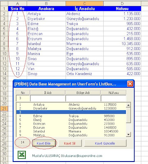
Task: Select the Elazığ row in the listbox
Action: click(71, 120)
